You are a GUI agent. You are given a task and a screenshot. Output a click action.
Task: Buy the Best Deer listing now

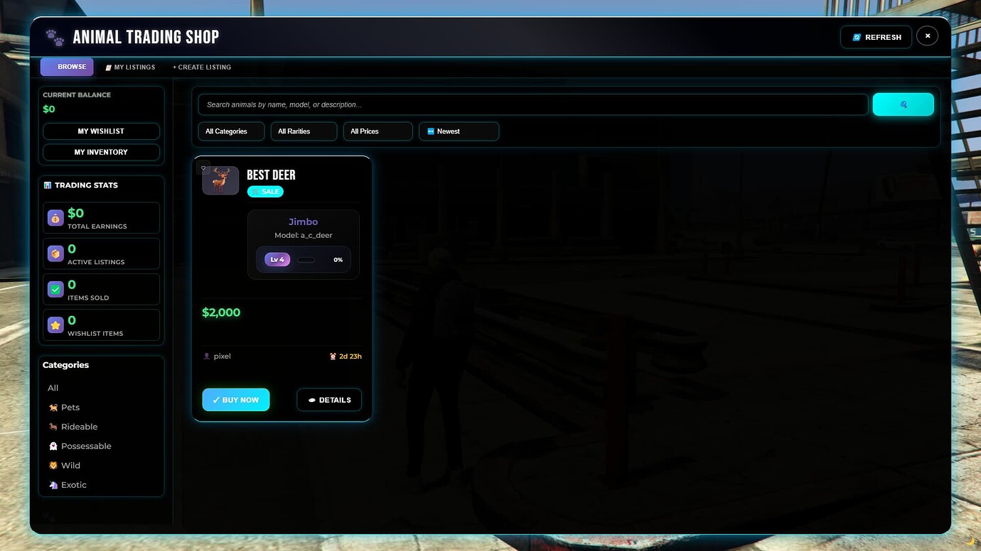(x=236, y=400)
